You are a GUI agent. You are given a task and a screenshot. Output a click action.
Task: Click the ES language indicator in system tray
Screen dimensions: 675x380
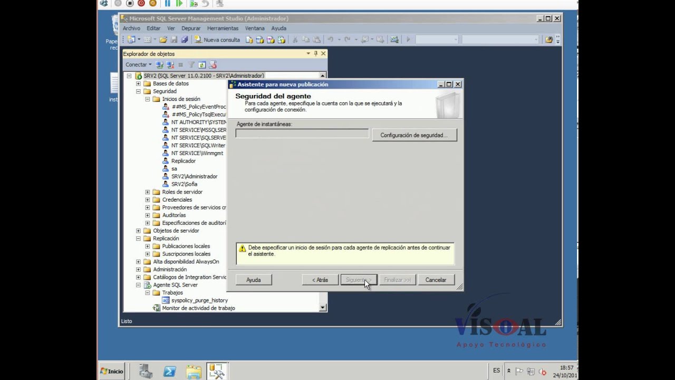tap(497, 371)
